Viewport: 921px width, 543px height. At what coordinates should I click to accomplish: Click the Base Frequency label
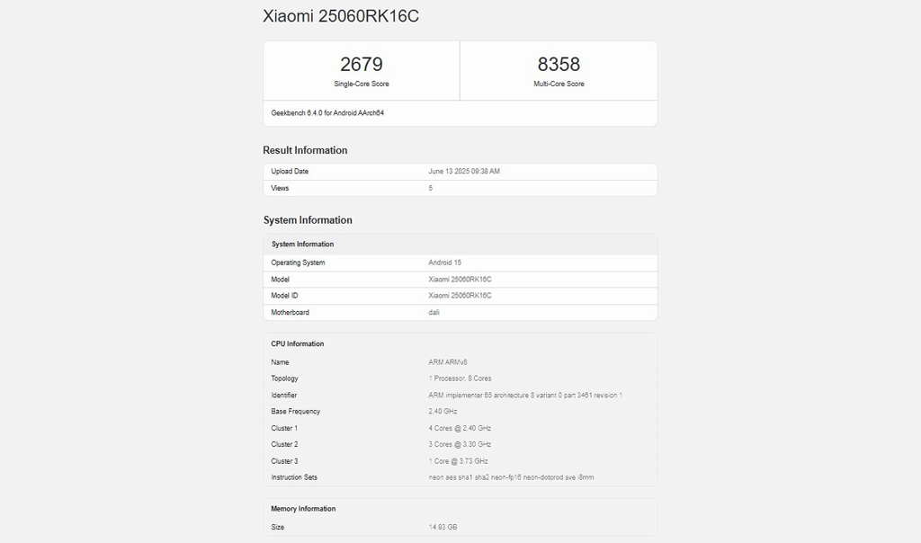pyautogui.click(x=295, y=412)
